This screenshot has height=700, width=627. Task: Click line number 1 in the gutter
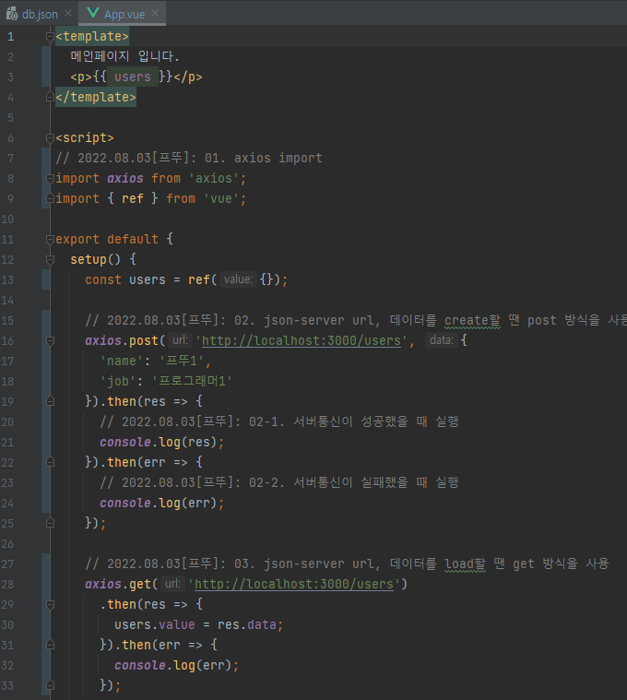pyautogui.click(x=10, y=37)
